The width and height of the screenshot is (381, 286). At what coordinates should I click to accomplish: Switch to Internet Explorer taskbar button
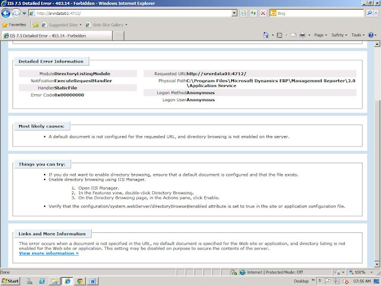pyautogui.click(x=67, y=281)
